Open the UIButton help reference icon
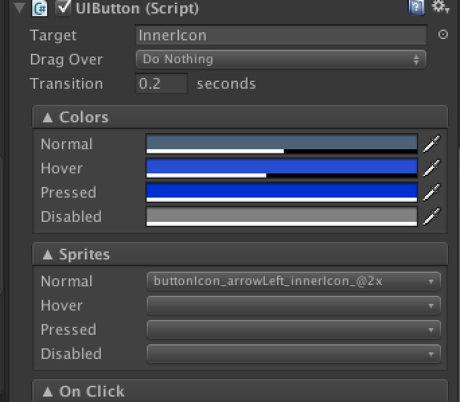Viewport: 460px width, 402px height. 416,7
